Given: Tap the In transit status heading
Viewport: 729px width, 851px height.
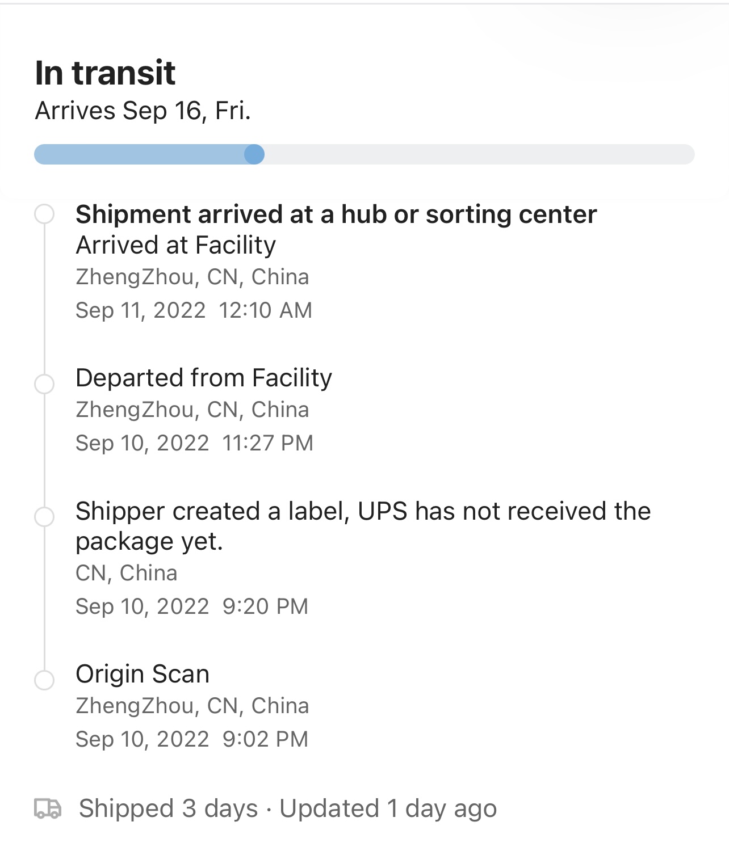Looking at the screenshot, I should coord(105,73).
